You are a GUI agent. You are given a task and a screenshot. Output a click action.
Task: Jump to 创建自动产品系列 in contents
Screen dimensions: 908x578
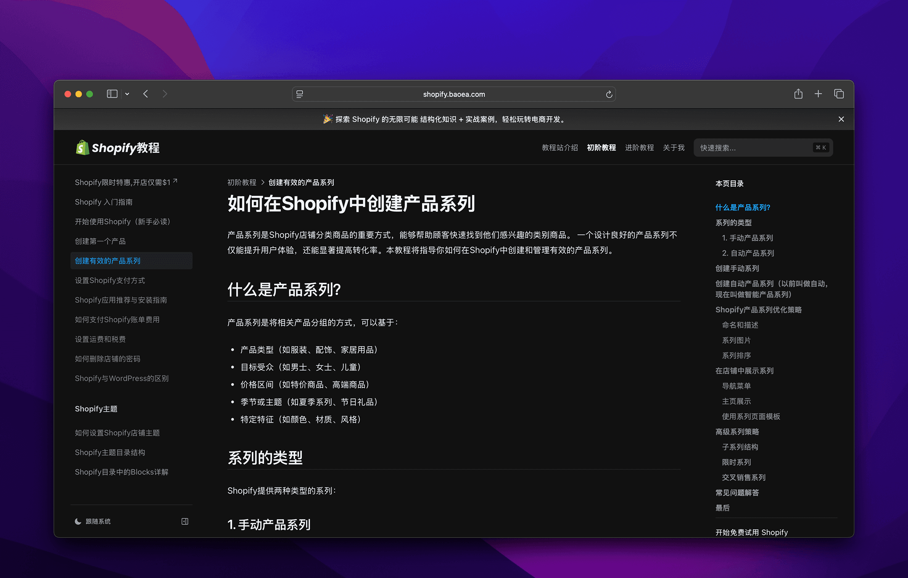click(772, 289)
